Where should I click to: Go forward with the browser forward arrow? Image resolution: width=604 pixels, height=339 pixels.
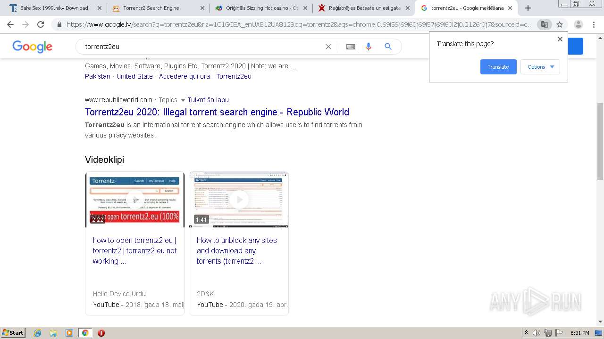[25, 24]
